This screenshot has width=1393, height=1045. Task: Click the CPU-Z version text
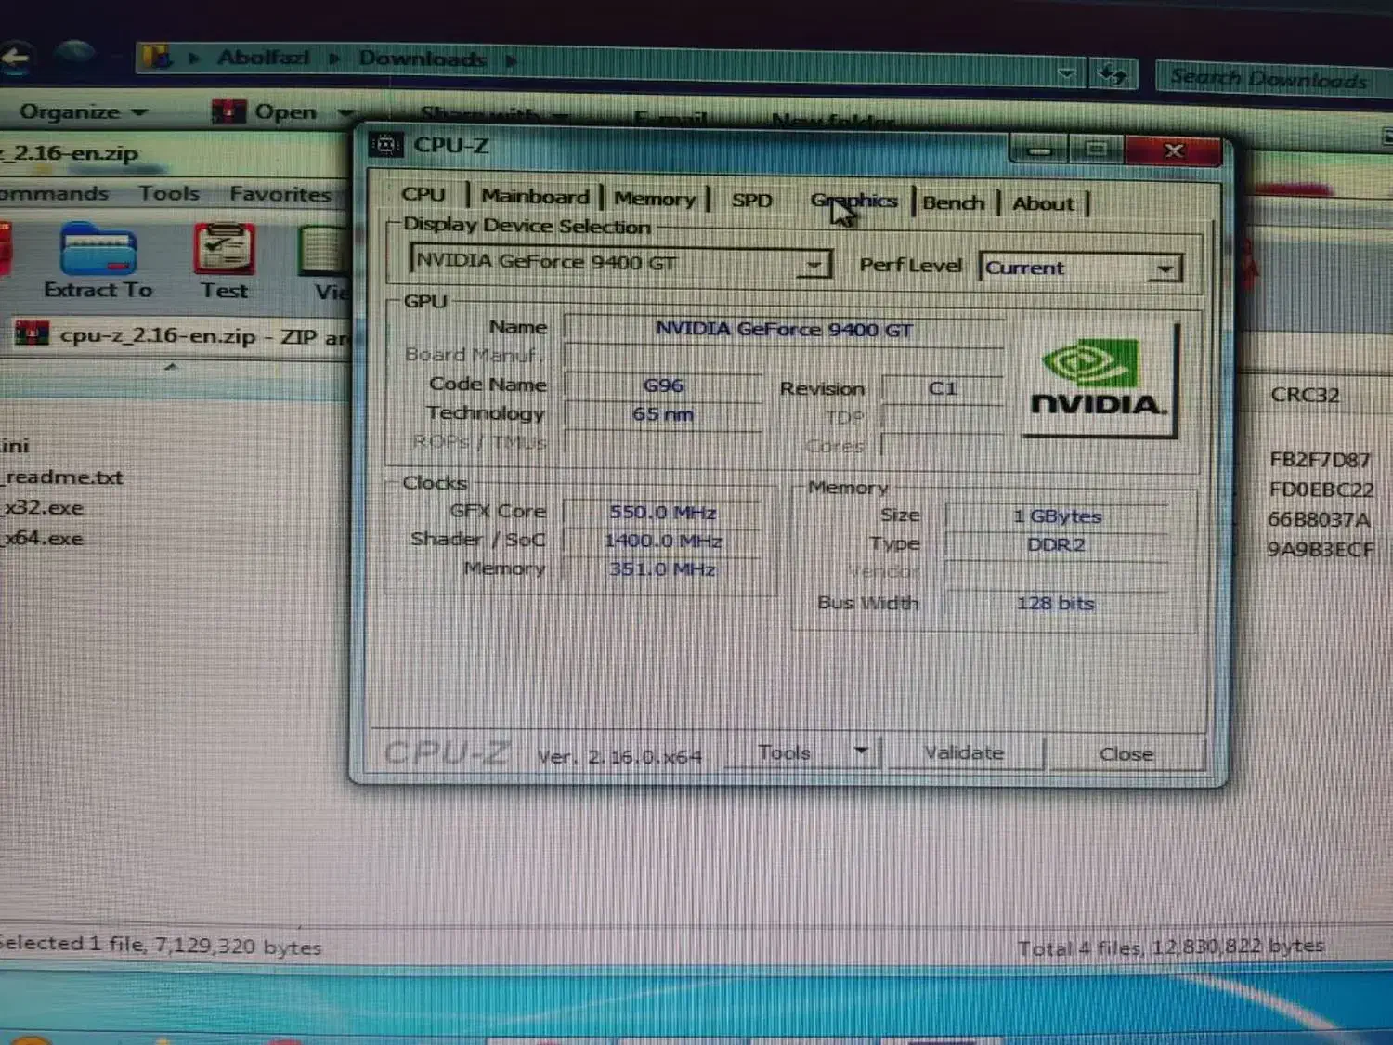(x=619, y=757)
